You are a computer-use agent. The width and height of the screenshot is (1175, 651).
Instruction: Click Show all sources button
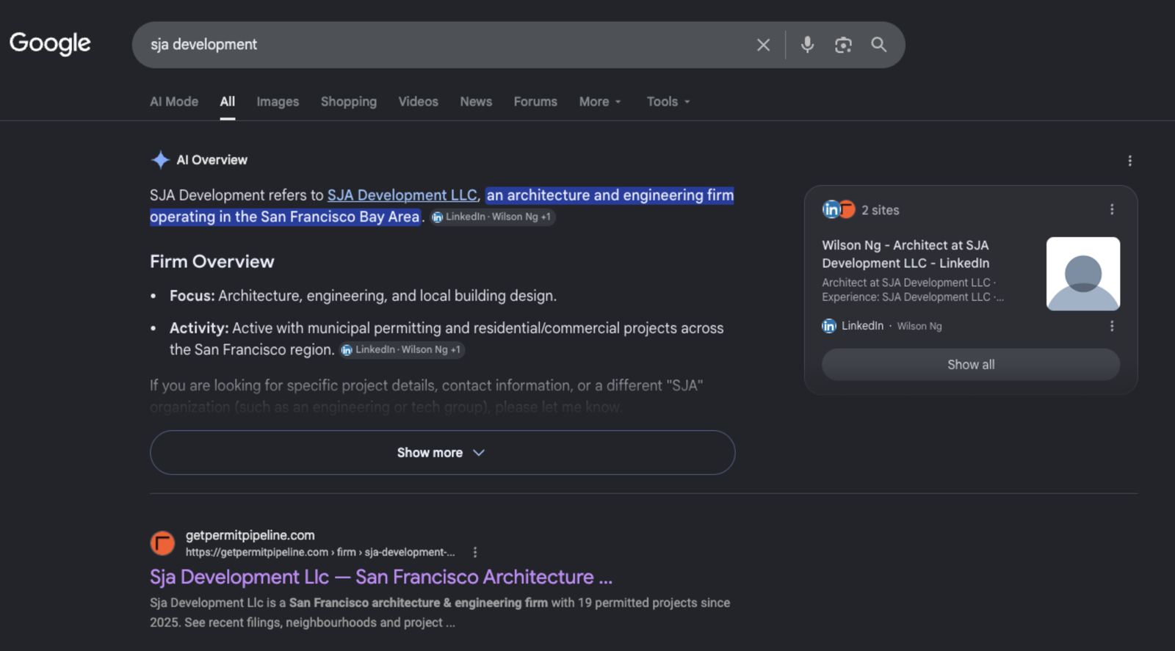pyautogui.click(x=971, y=364)
